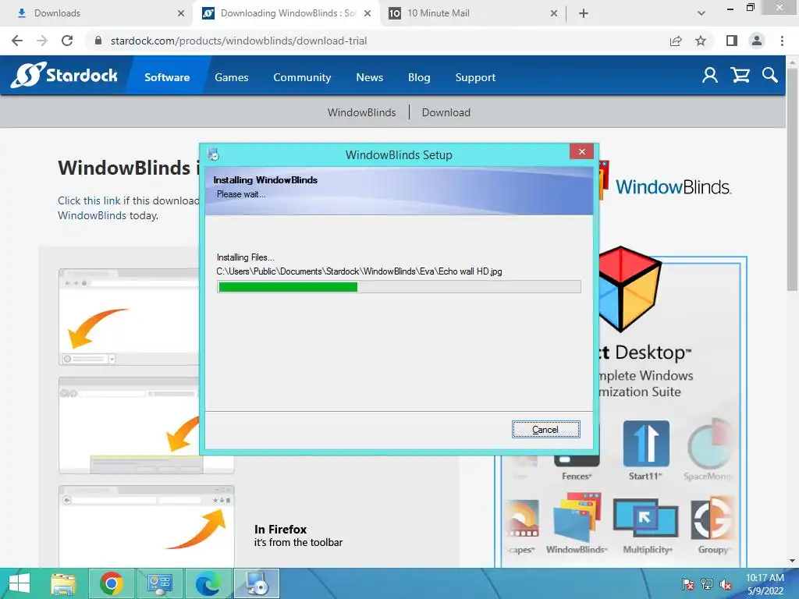Image resolution: width=799 pixels, height=599 pixels.
Task: Click the WindowBlinds subnav link
Action: [x=362, y=112]
